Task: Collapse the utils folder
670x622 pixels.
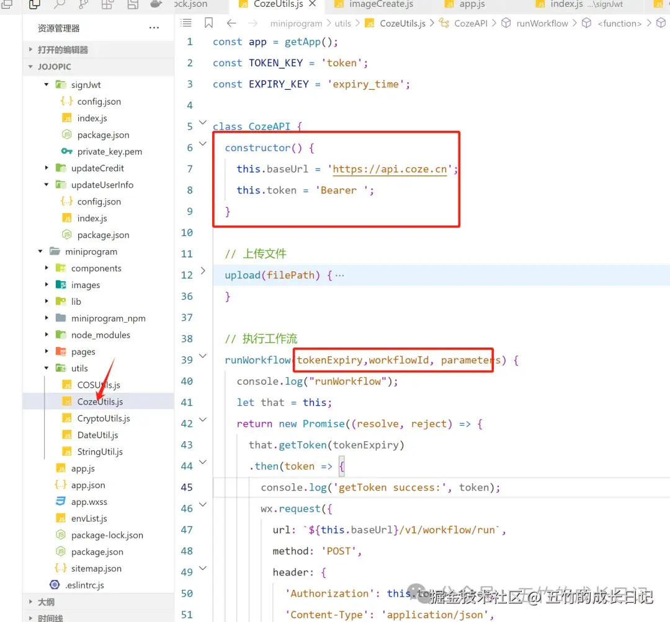Action: click(x=47, y=368)
